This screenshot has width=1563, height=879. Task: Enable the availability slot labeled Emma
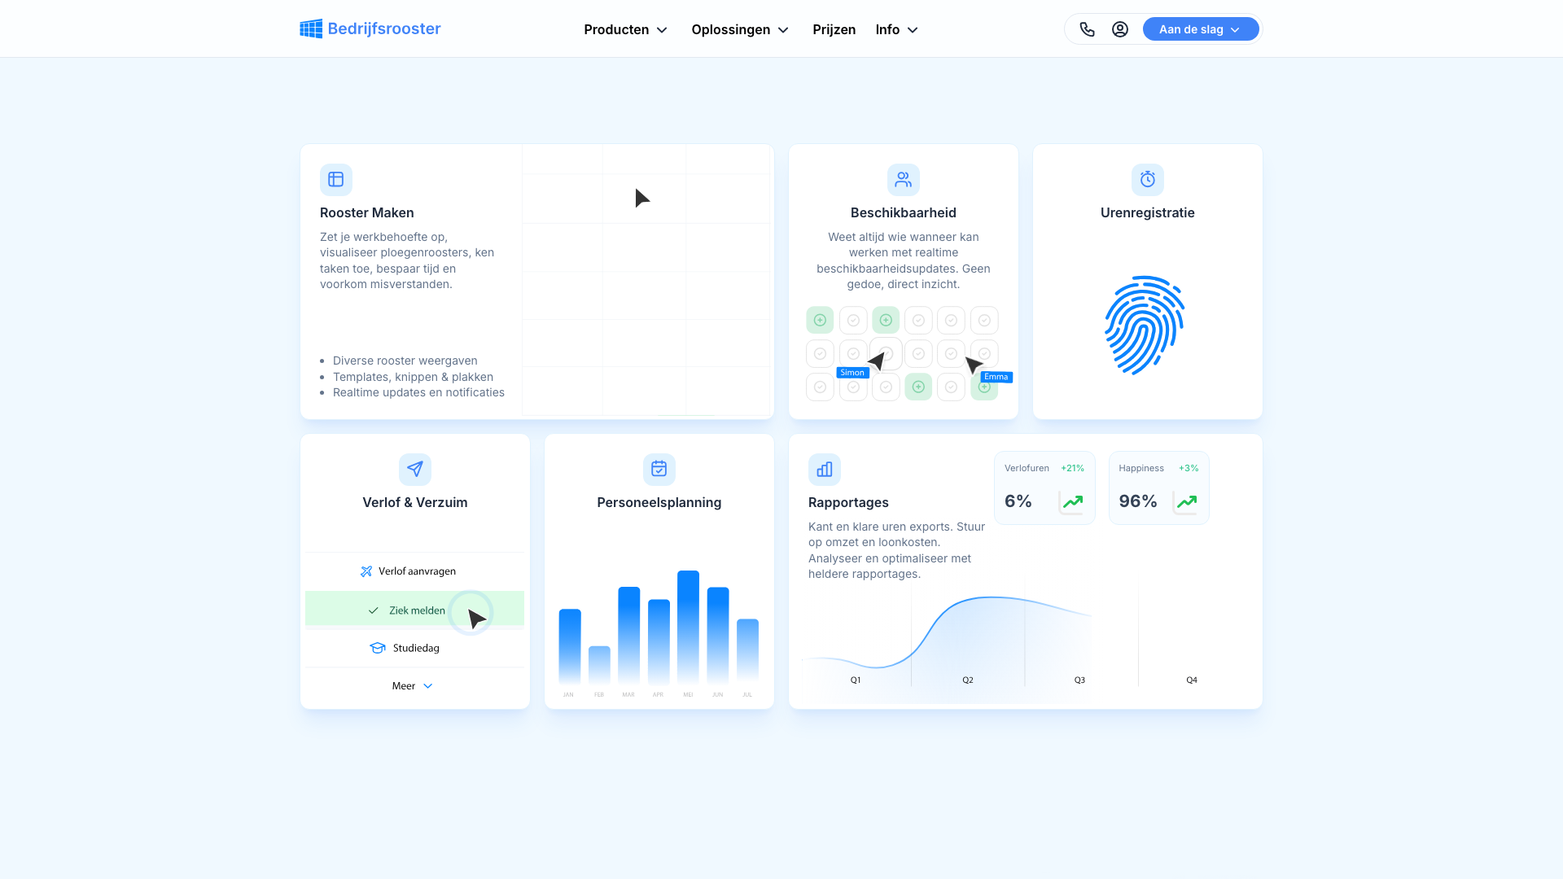tap(984, 387)
